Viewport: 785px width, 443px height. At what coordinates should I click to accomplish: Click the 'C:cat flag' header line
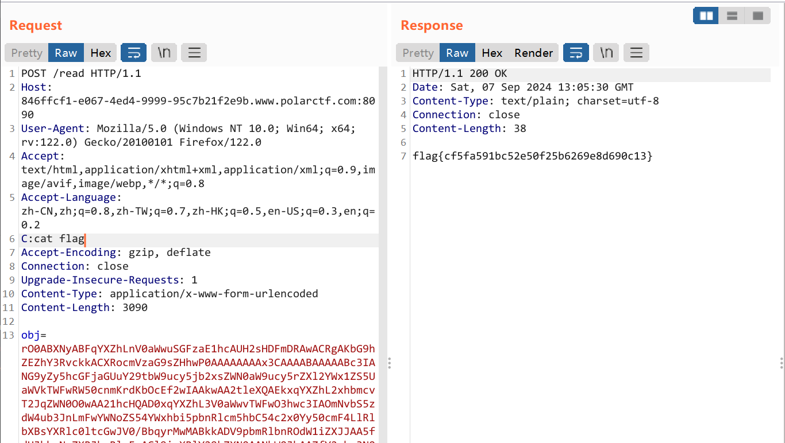coord(53,239)
